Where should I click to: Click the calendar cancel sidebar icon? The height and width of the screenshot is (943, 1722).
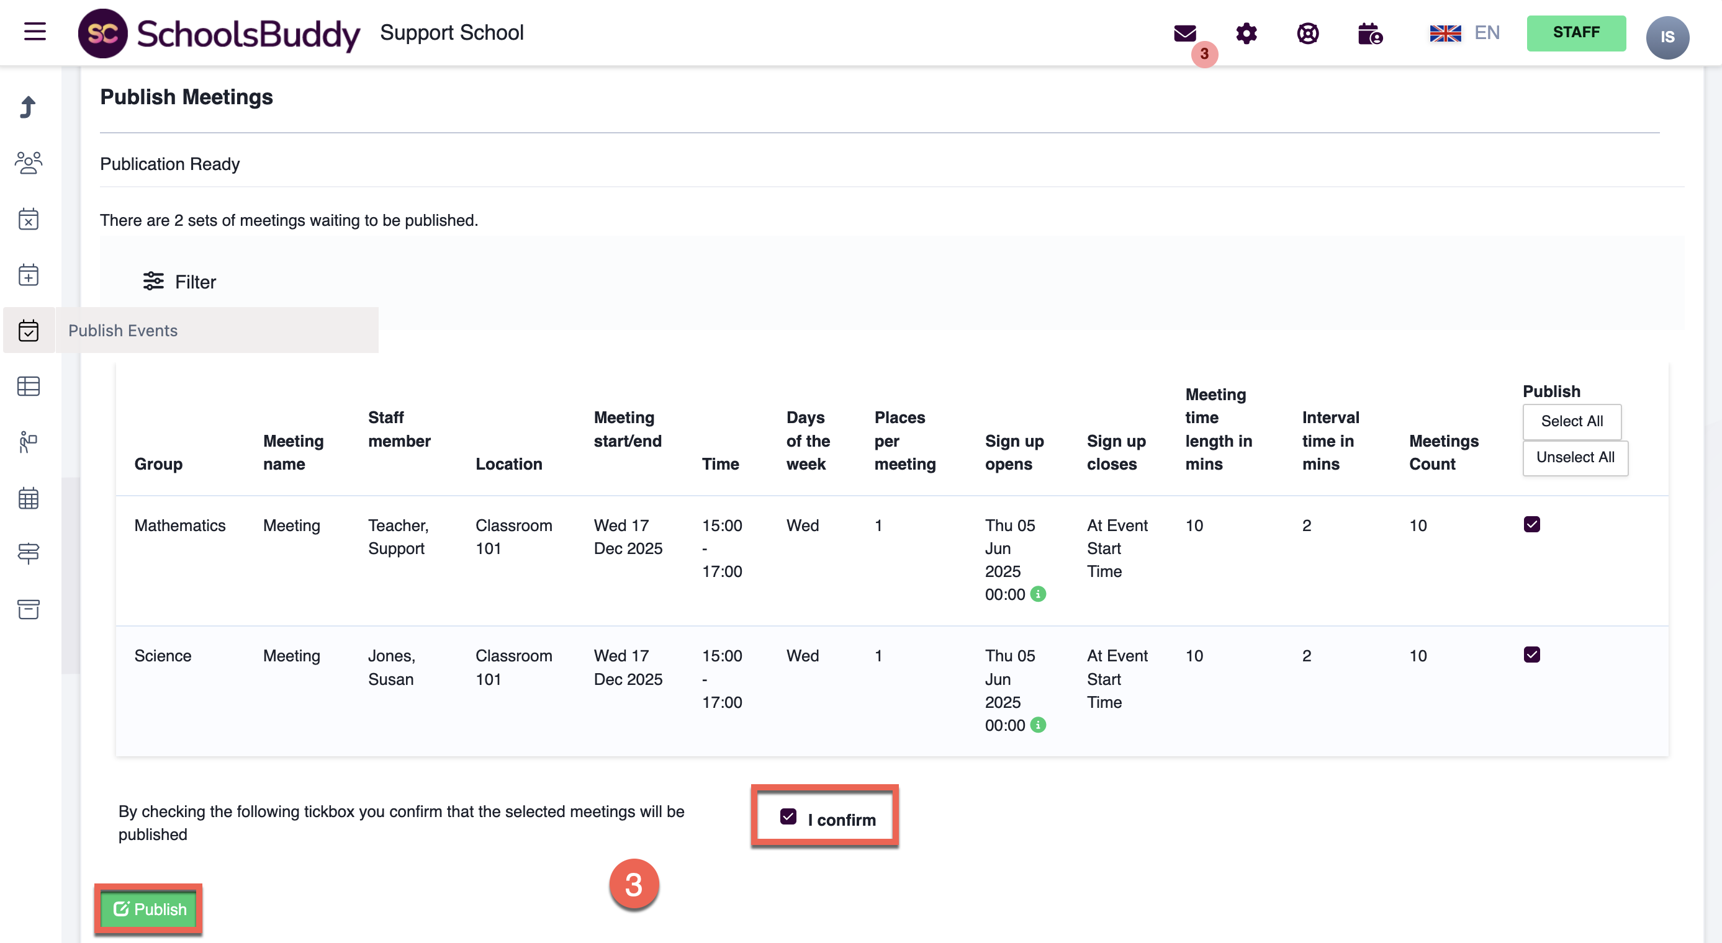pos(28,219)
